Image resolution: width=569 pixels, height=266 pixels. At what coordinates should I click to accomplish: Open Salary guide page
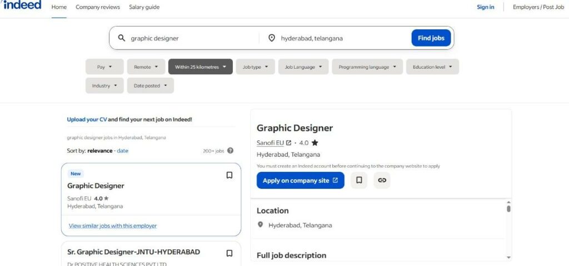click(144, 7)
